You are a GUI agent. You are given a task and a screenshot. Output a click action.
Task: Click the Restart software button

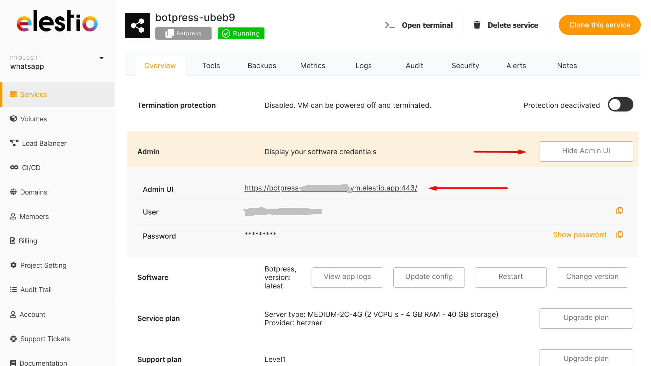pyautogui.click(x=510, y=277)
